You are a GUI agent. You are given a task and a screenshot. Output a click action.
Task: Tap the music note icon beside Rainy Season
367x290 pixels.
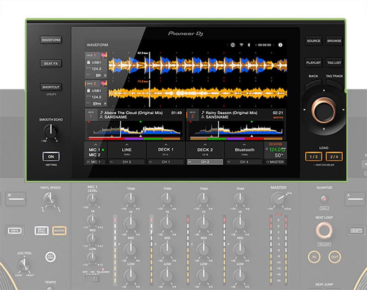[203, 112]
